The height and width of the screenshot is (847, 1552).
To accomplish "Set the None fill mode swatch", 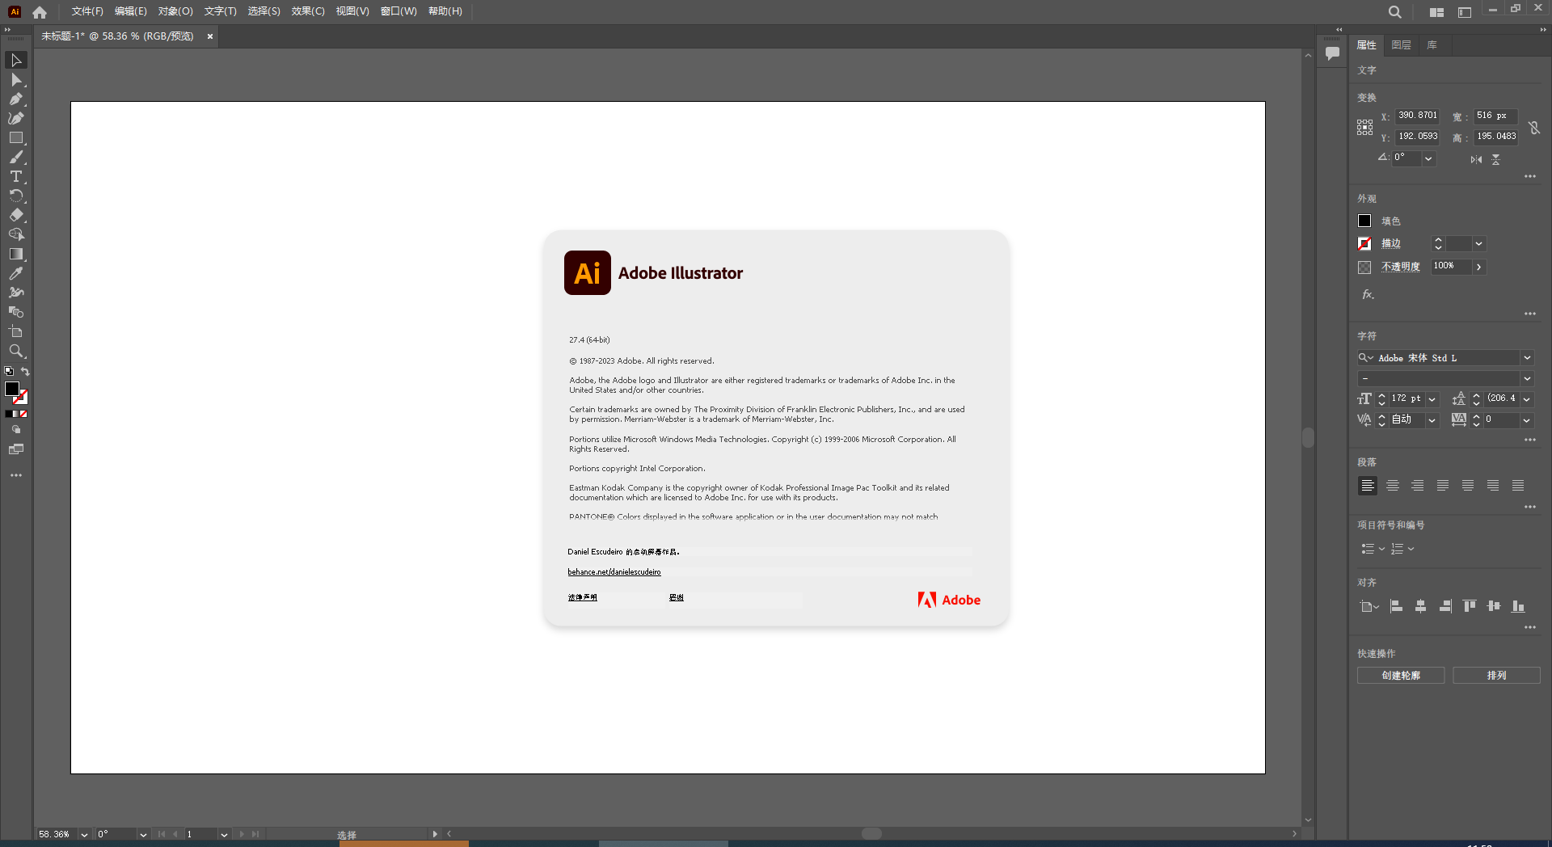I will (23, 414).
